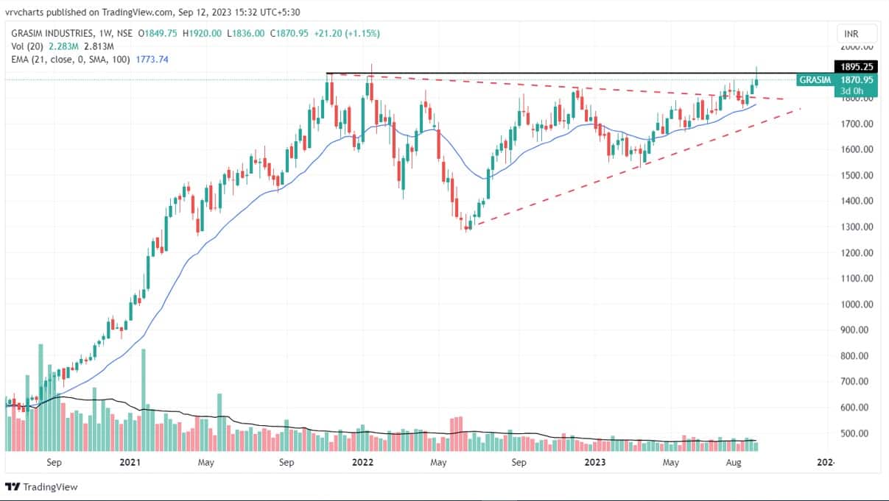Click the TradingView logo icon

[x=13, y=487]
